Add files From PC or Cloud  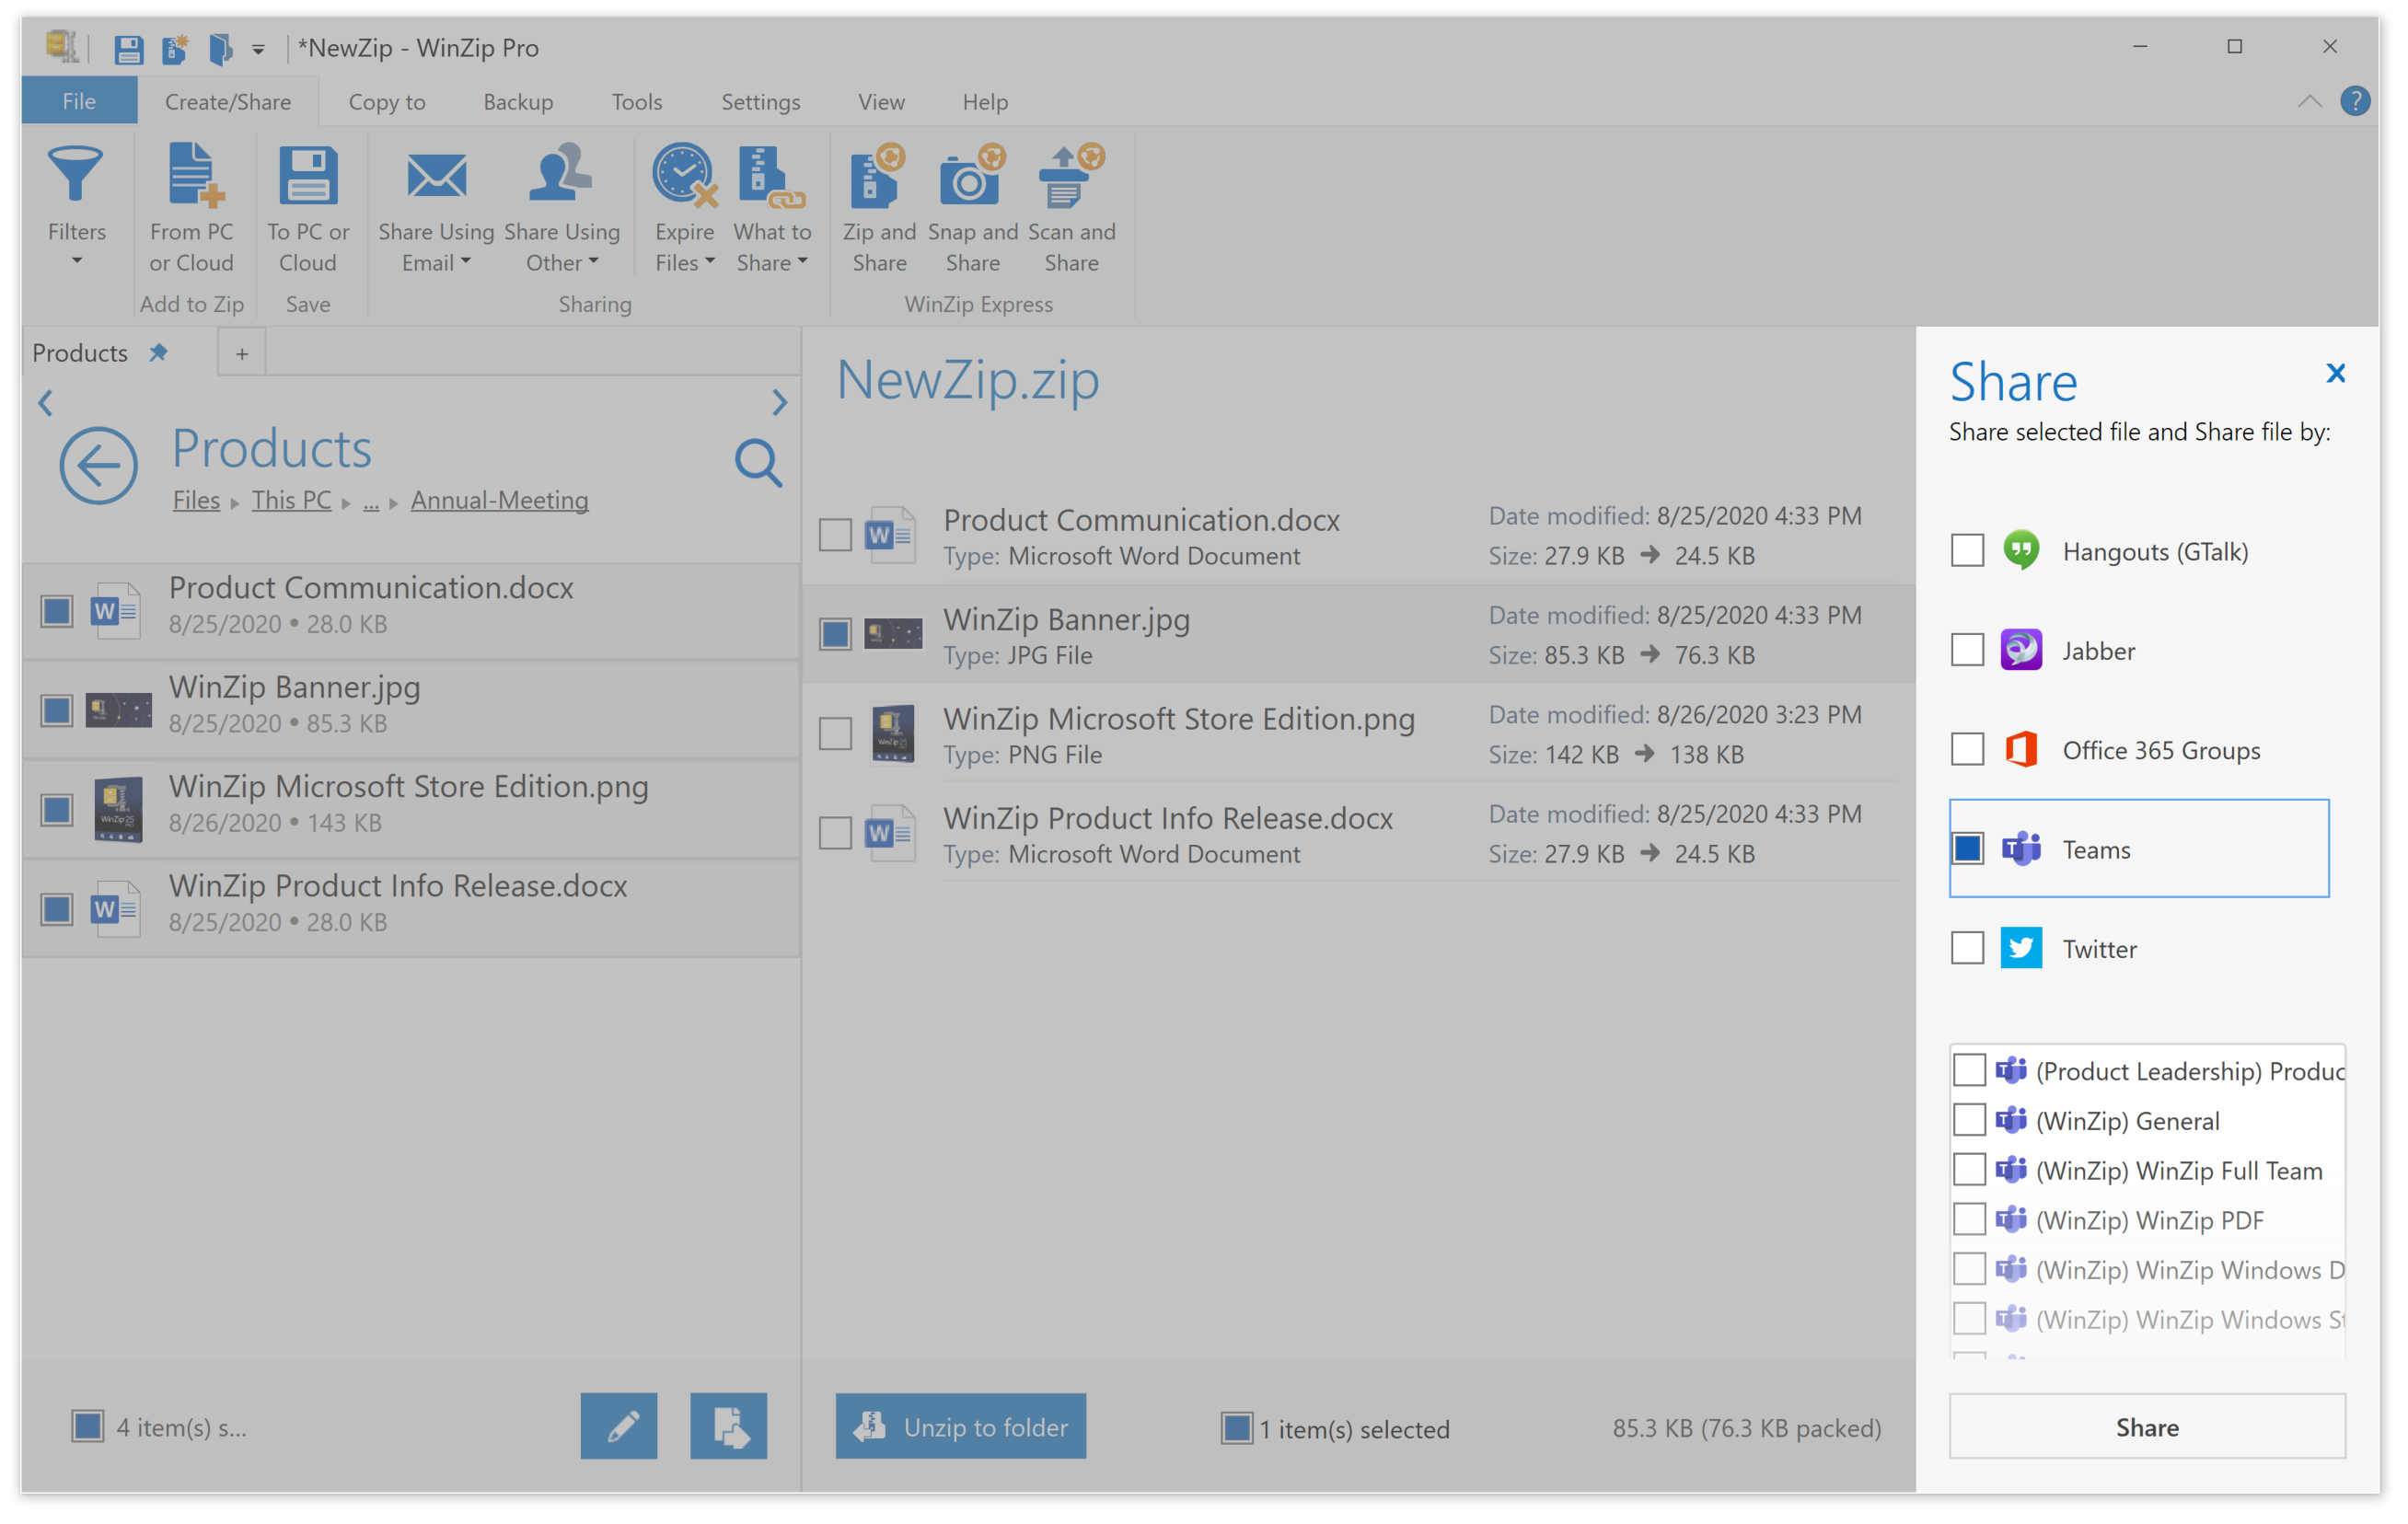(x=191, y=207)
